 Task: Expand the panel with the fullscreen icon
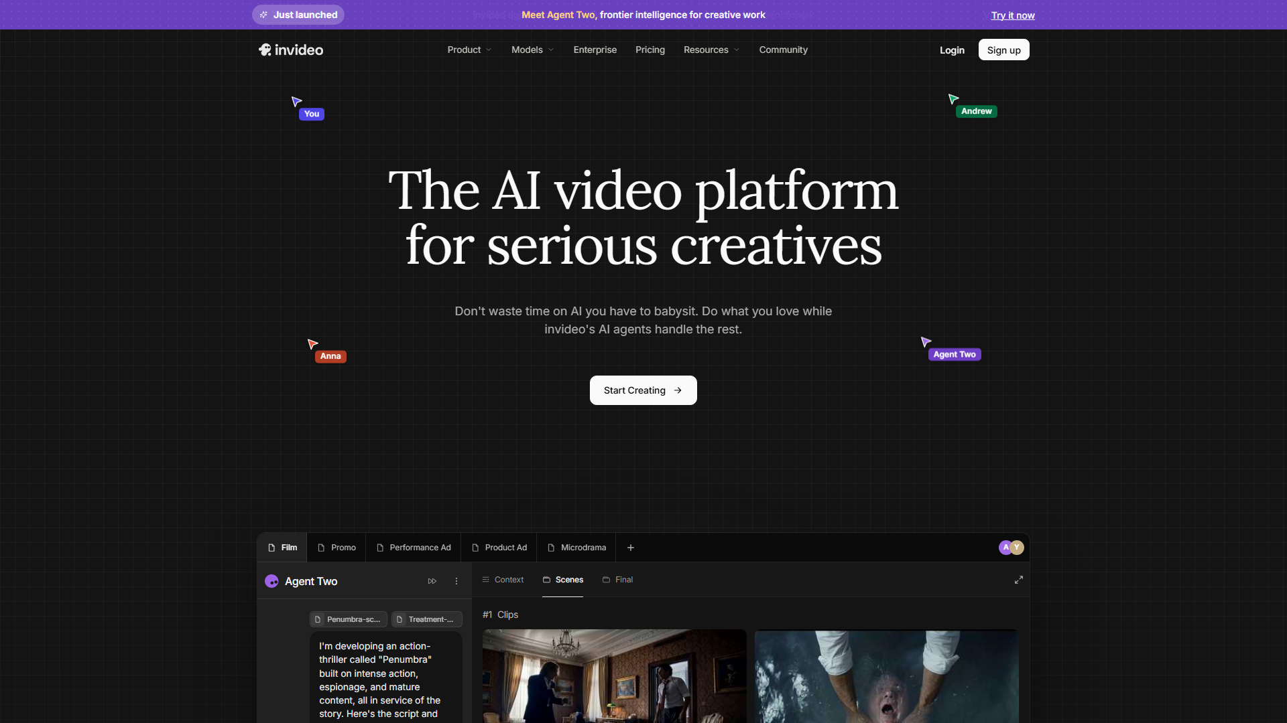click(x=1019, y=580)
